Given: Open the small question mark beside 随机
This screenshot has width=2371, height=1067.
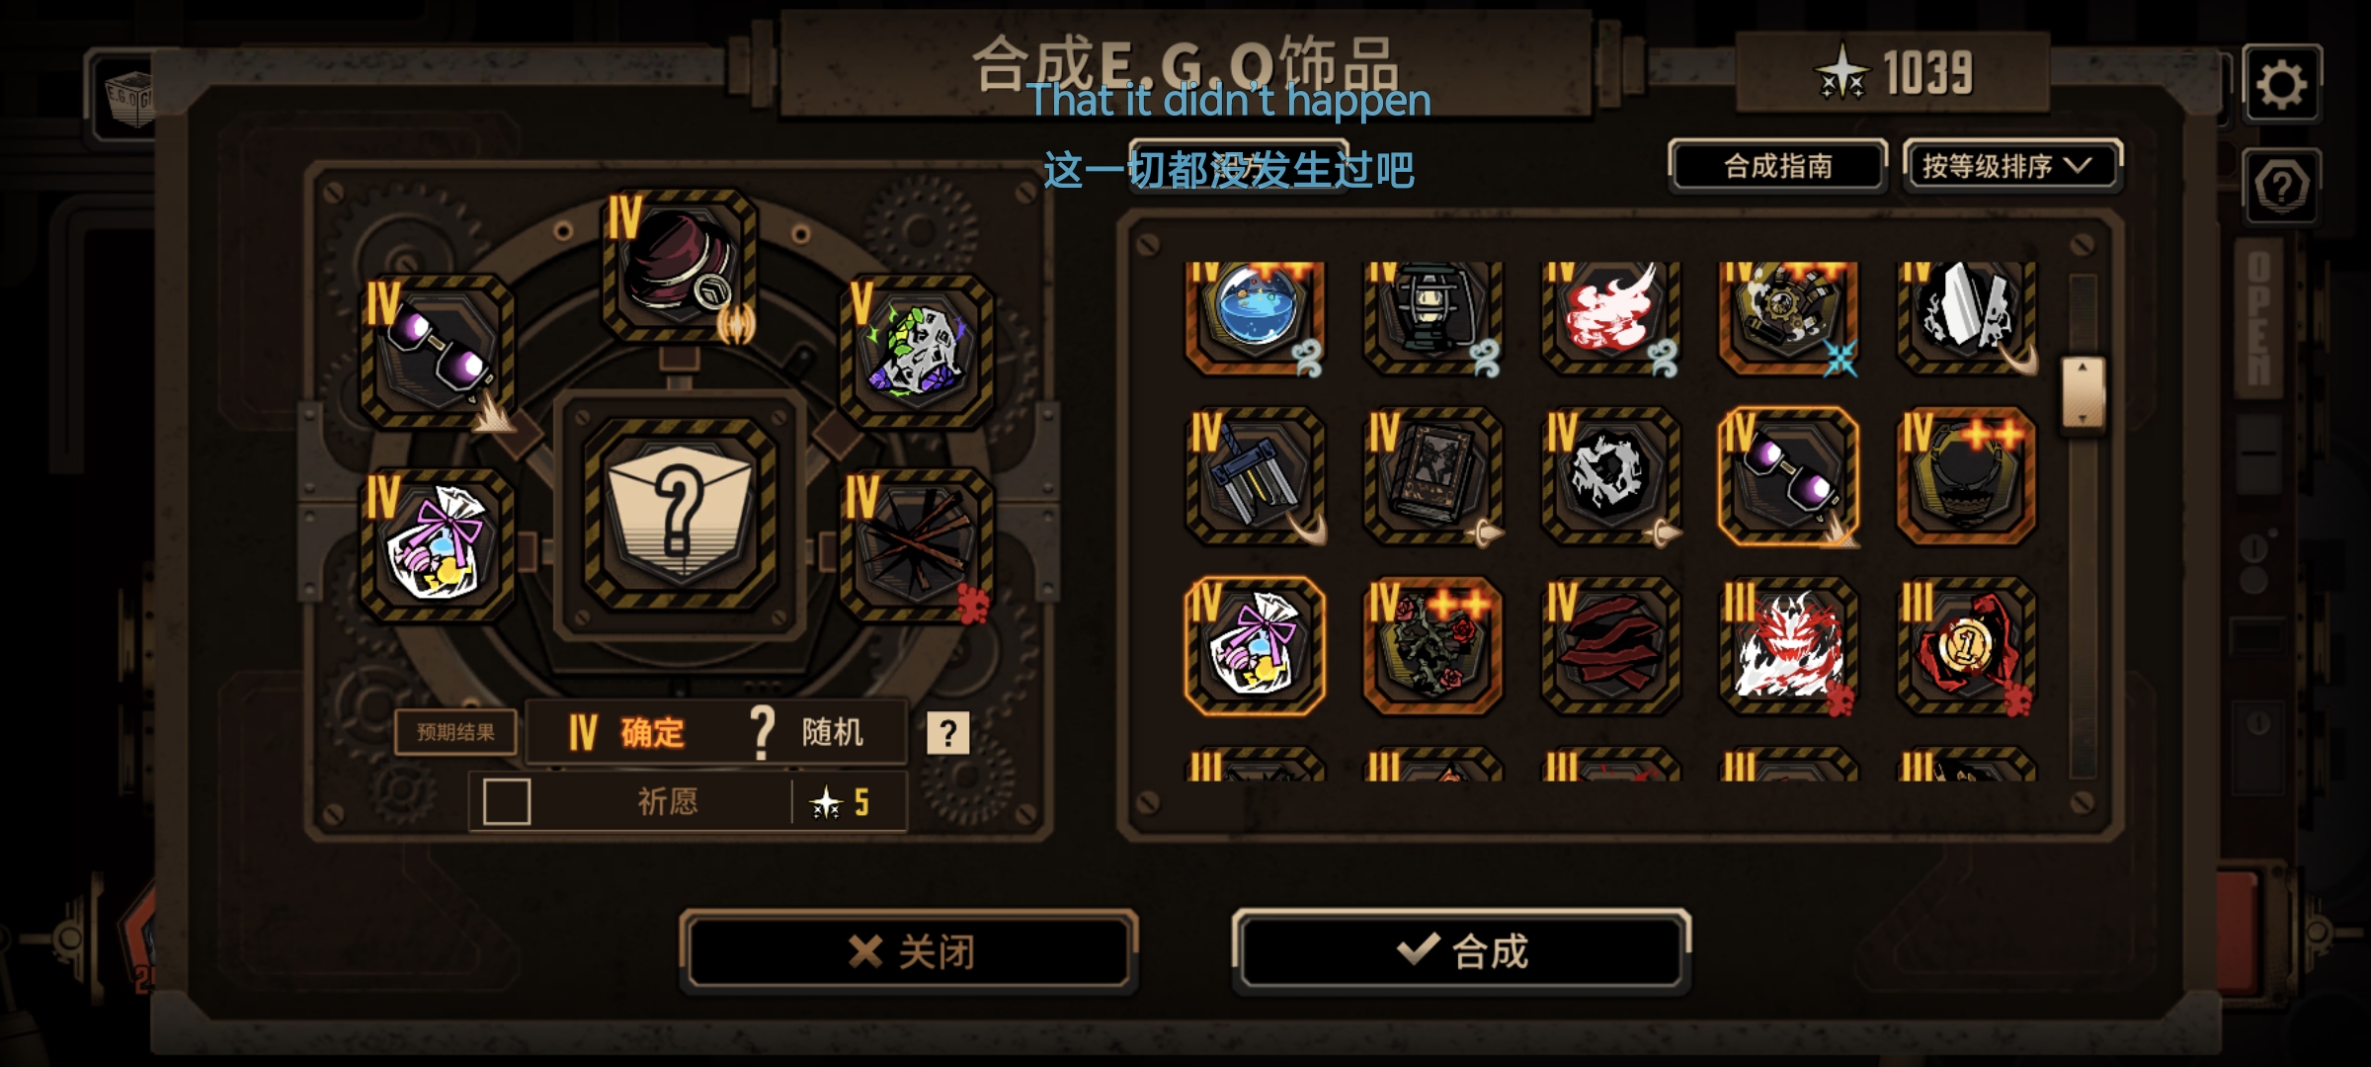Looking at the screenshot, I should [947, 733].
